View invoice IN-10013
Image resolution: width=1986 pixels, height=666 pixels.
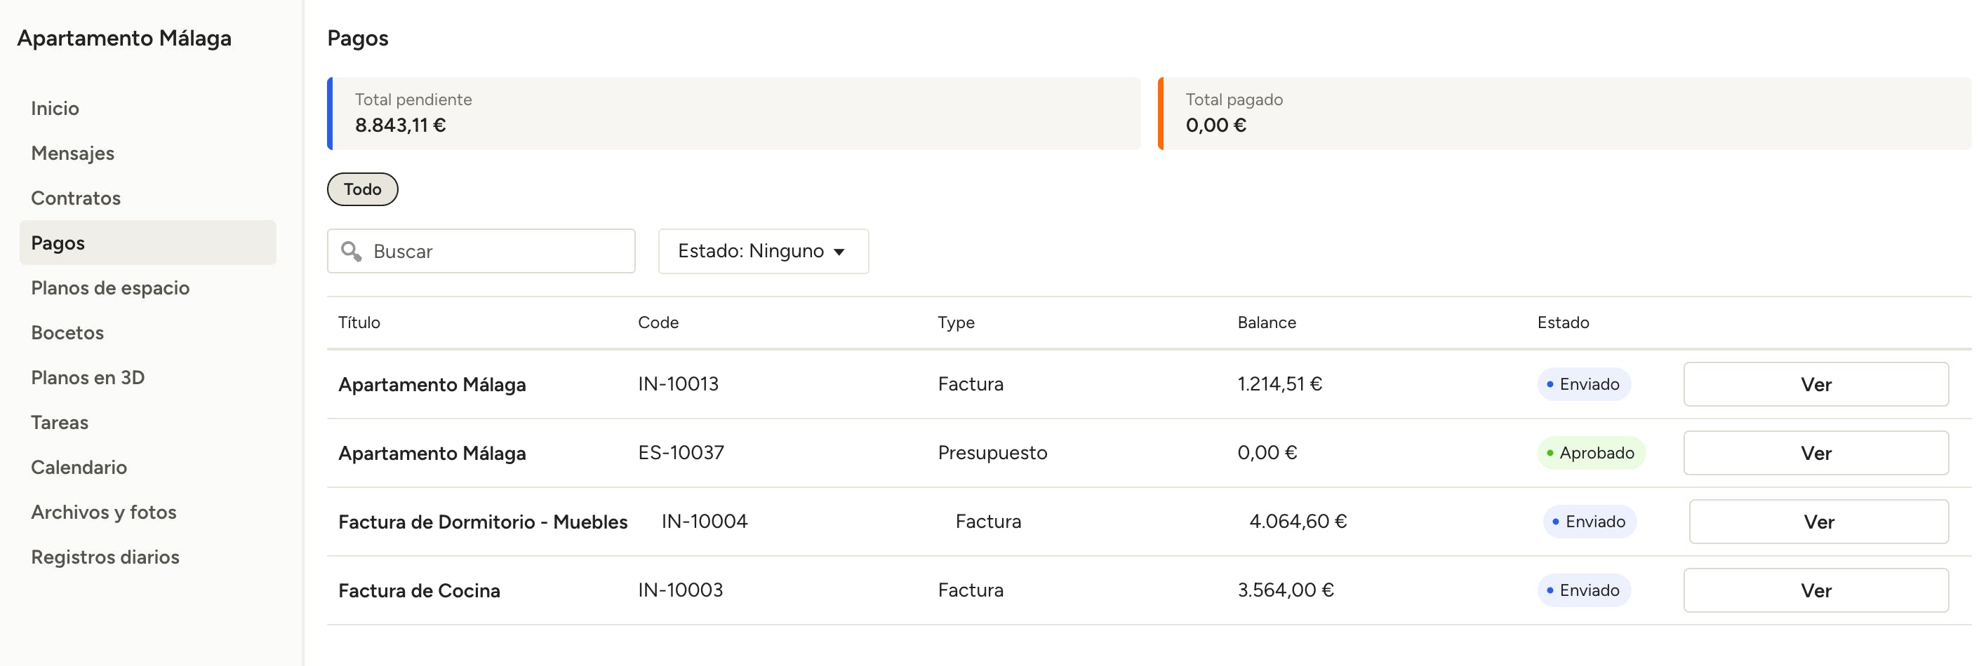(1815, 384)
